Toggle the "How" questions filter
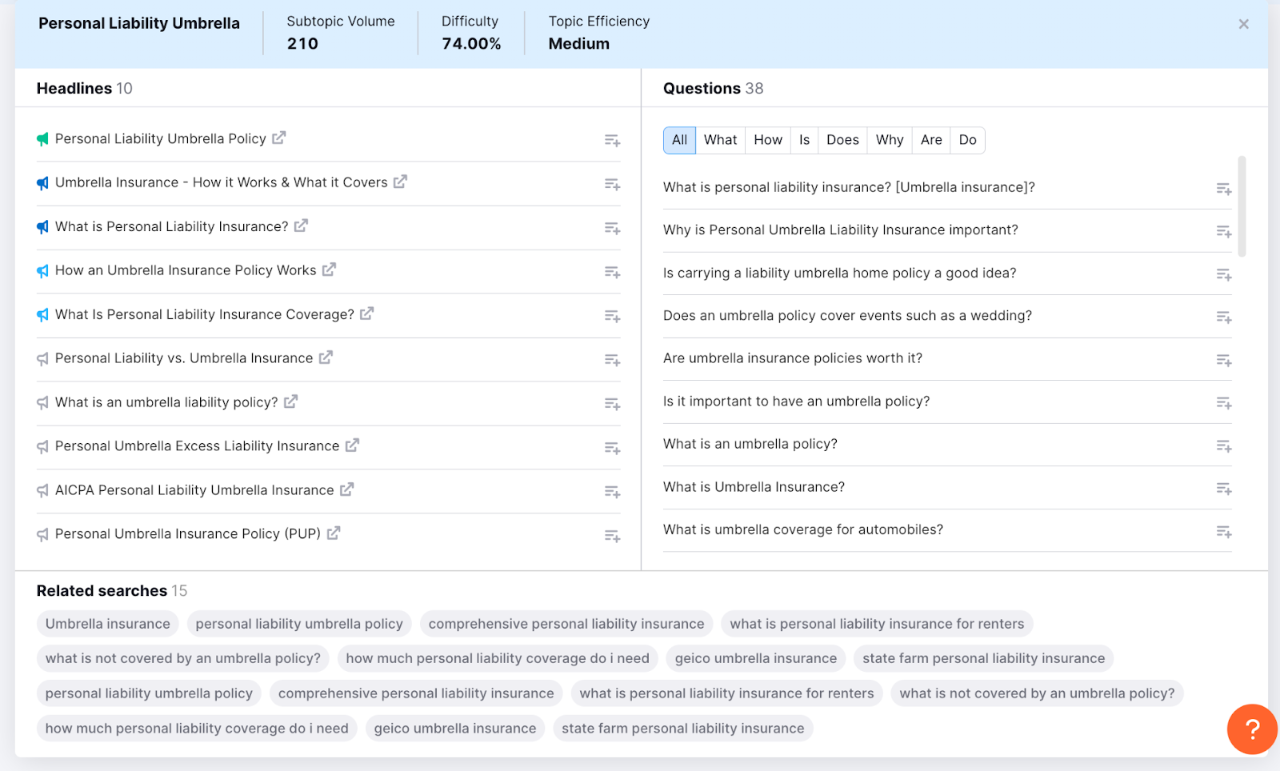 (766, 140)
